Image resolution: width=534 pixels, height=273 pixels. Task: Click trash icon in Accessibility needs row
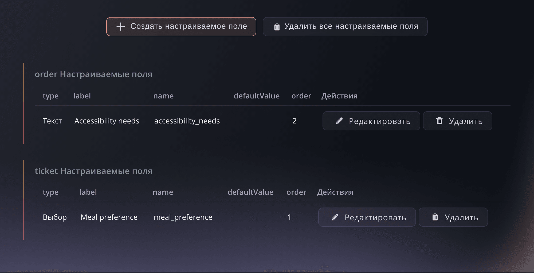point(439,121)
